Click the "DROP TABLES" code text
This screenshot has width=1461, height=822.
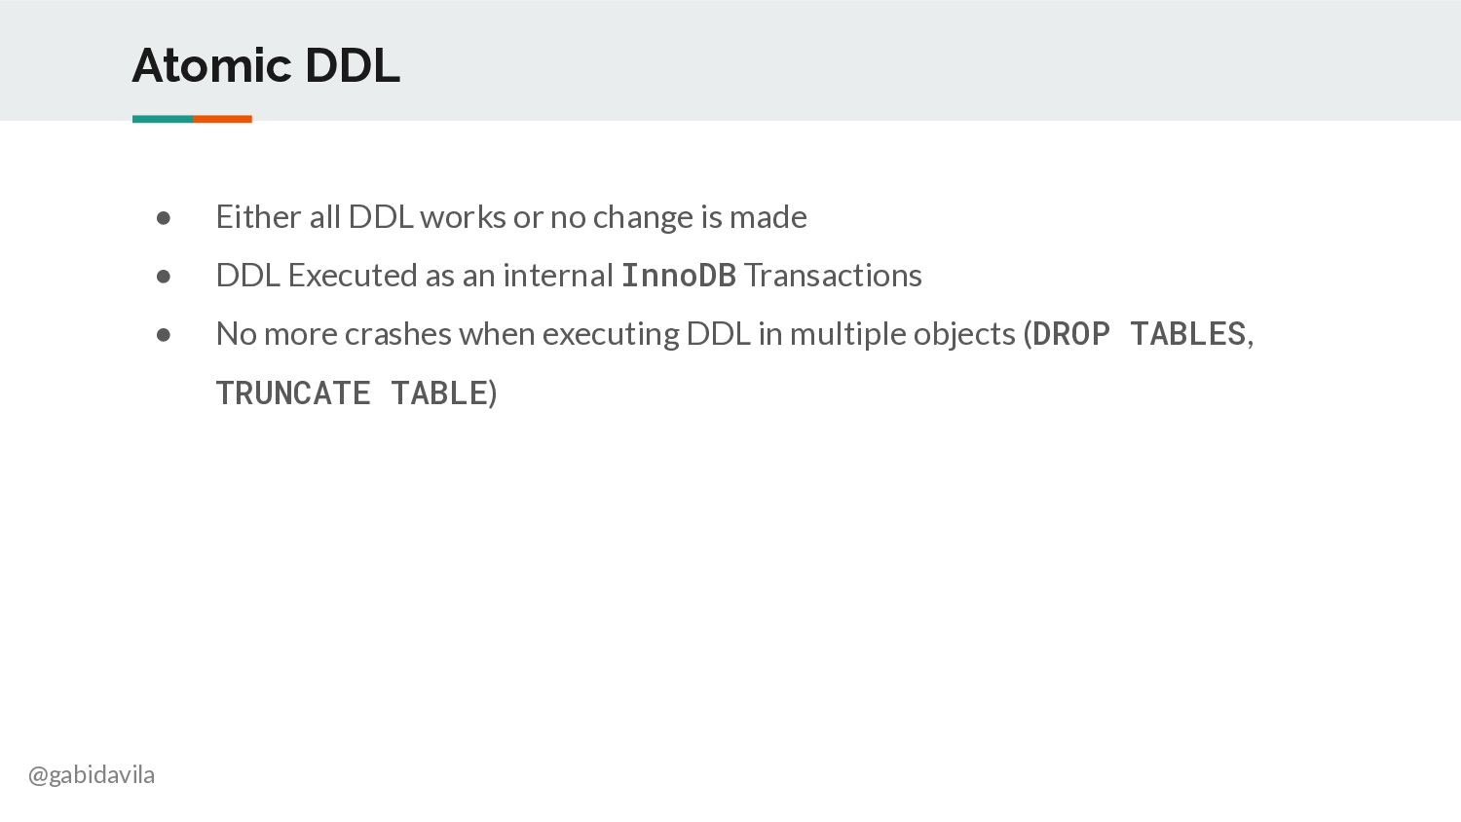[x=1140, y=334]
